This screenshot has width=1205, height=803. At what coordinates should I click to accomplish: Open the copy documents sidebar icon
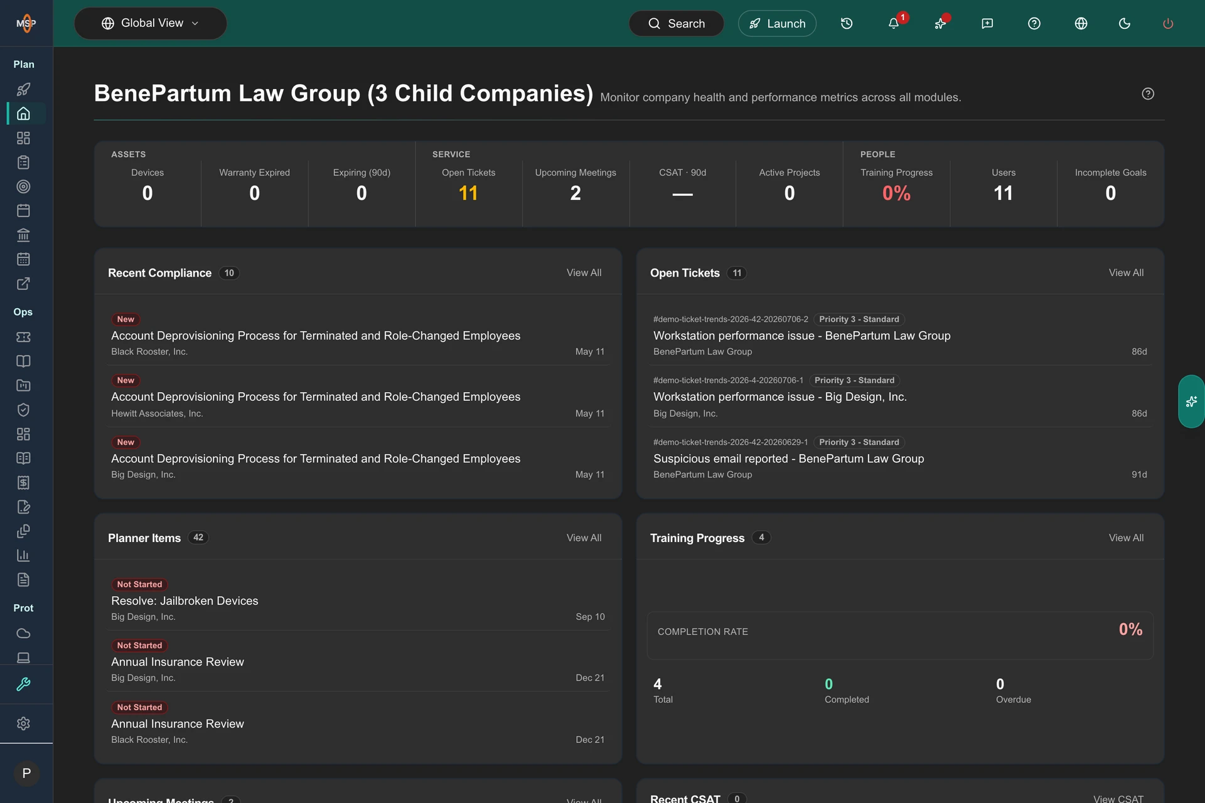[x=23, y=531]
